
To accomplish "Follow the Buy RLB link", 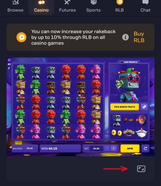I will (x=139, y=37).
